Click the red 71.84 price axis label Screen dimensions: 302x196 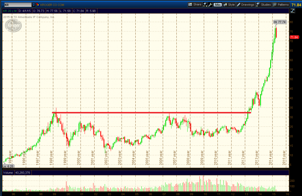(x=294, y=37)
